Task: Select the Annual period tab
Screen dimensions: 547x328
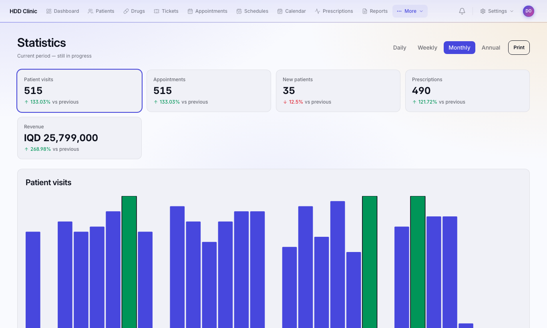Action: pyautogui.click(x=491, y=48)
